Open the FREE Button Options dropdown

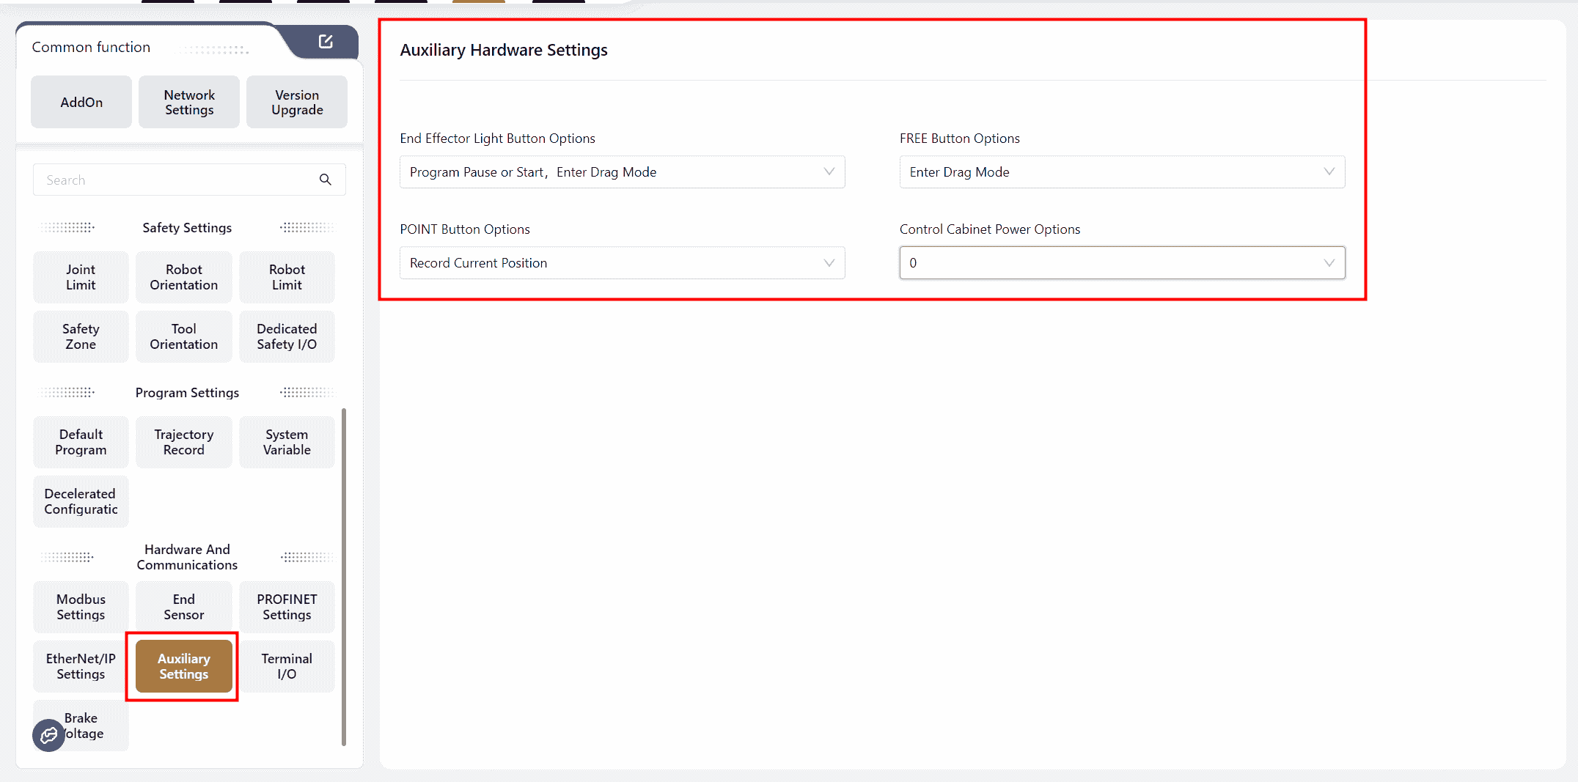point(1121,172)
